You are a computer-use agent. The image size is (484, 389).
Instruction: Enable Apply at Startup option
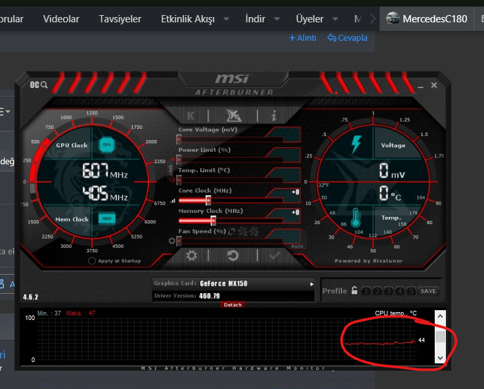tap(92, 261)
